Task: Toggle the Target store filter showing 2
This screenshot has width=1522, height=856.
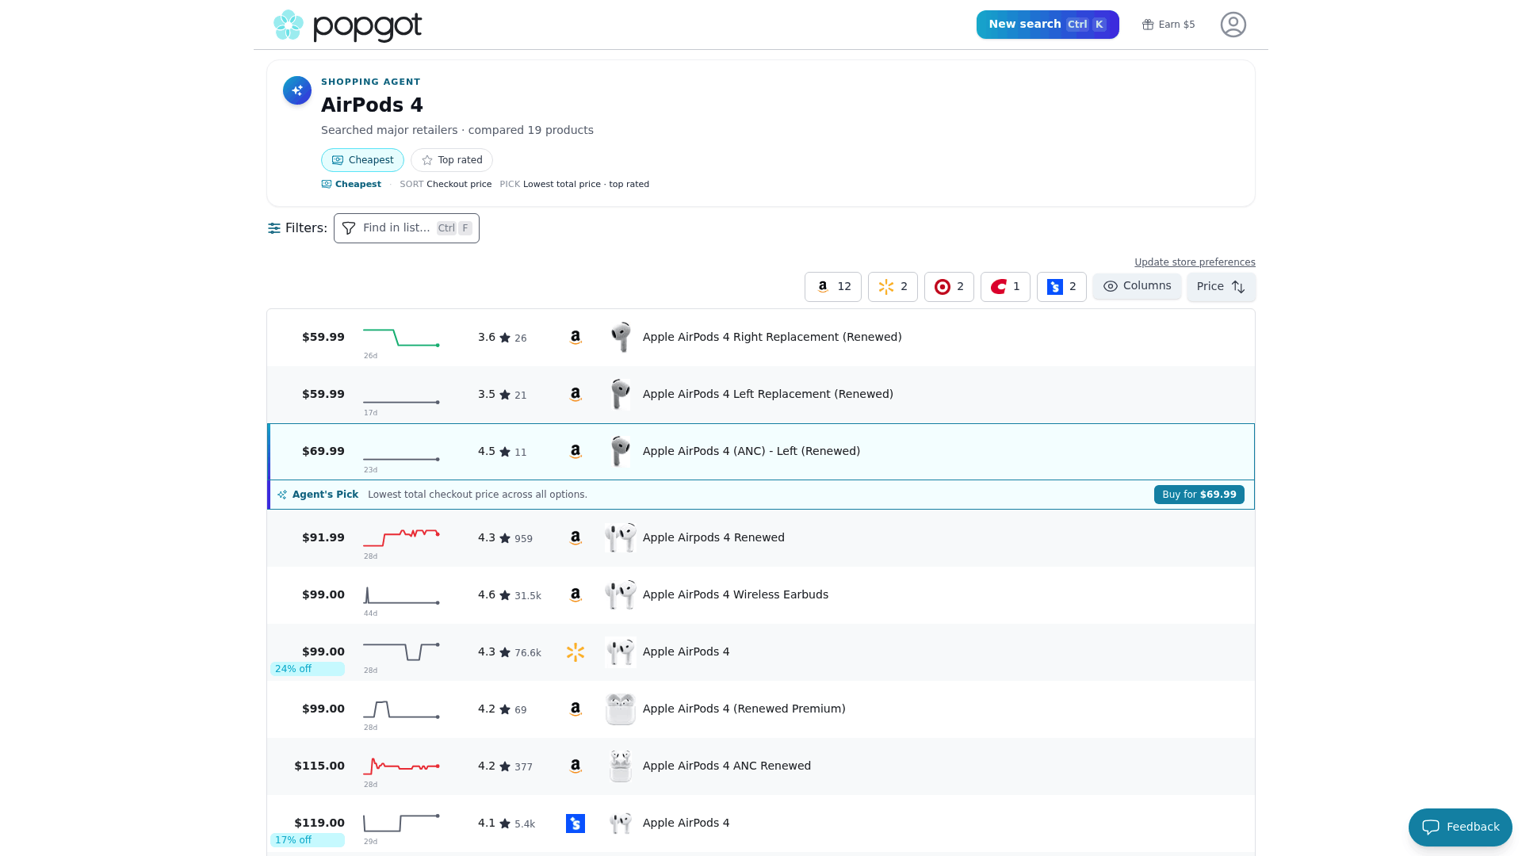Action: (949, 287)
